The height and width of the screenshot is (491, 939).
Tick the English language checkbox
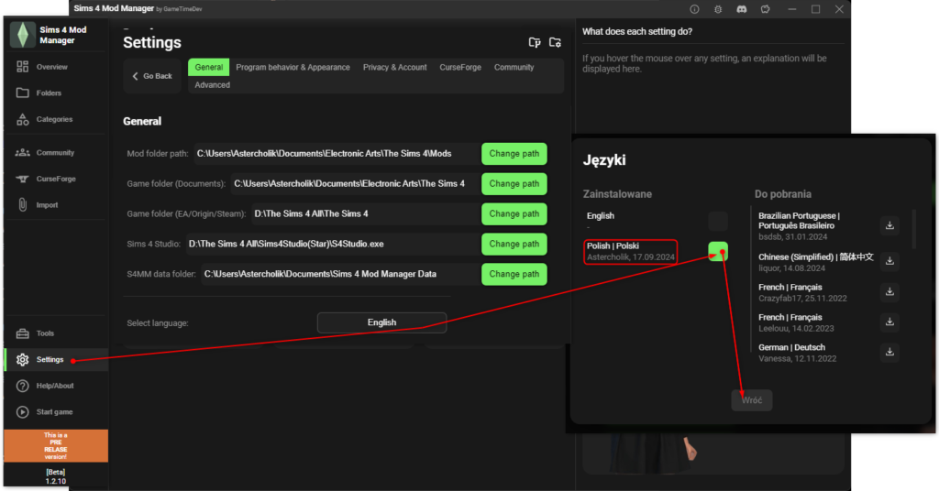coord(718,221)
